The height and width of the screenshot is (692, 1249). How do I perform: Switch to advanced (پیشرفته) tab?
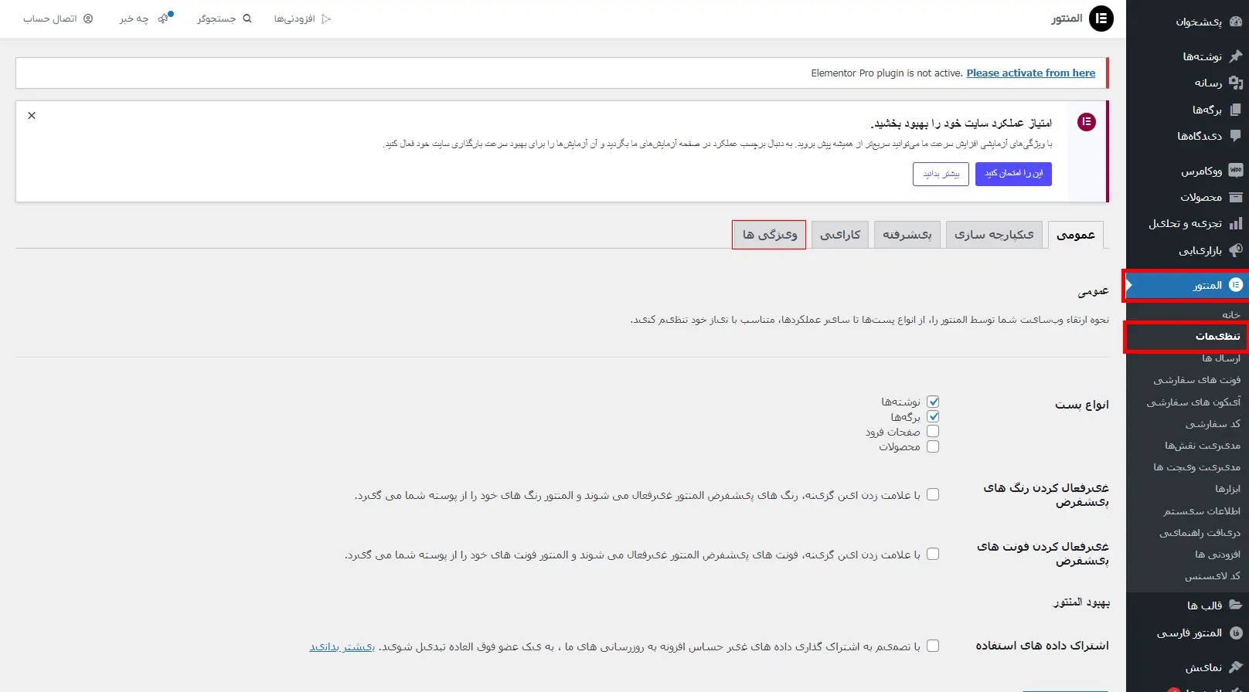coord(907,234)
